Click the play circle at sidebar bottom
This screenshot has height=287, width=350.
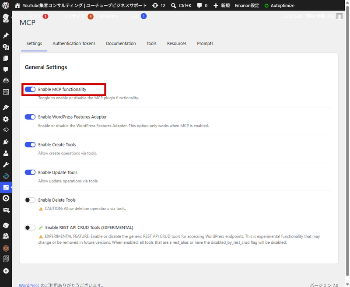coord(6,271)
